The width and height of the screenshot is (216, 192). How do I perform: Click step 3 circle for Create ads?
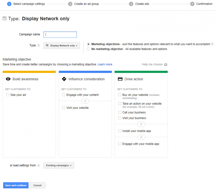tap(131, 4)
